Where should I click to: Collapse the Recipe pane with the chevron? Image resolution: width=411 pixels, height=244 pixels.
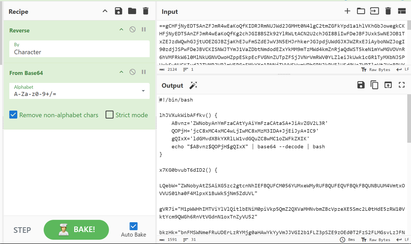[105, 11]
